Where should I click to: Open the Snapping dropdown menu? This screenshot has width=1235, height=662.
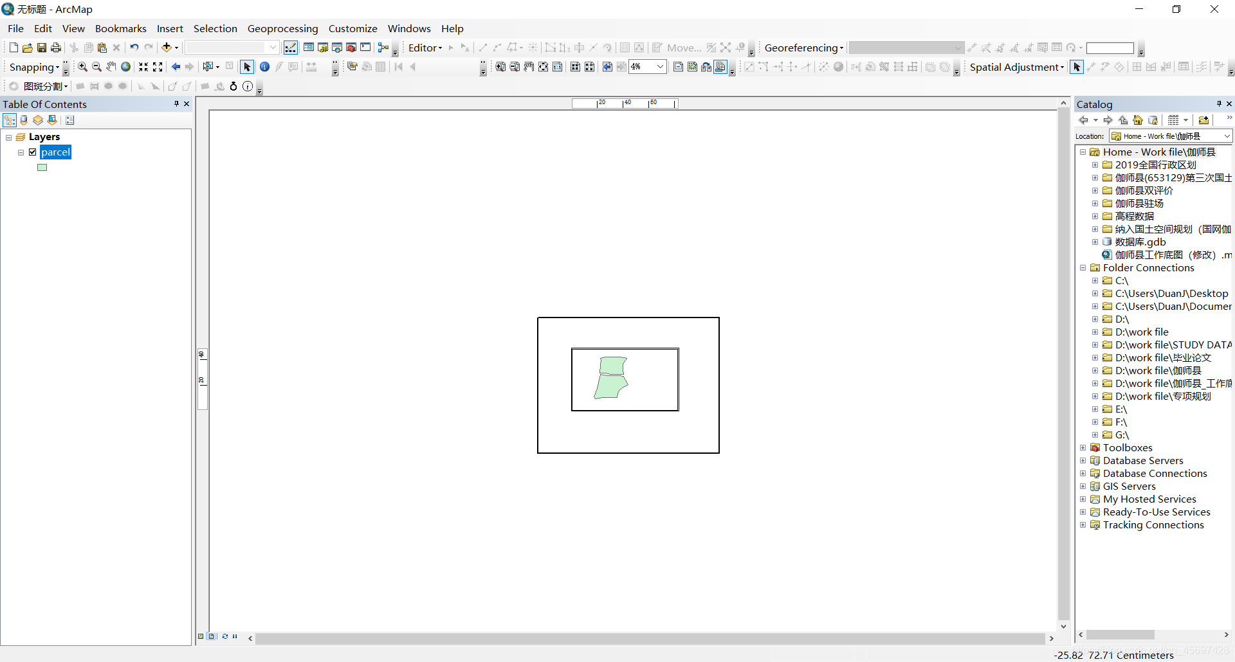click(x=34, y=67)
